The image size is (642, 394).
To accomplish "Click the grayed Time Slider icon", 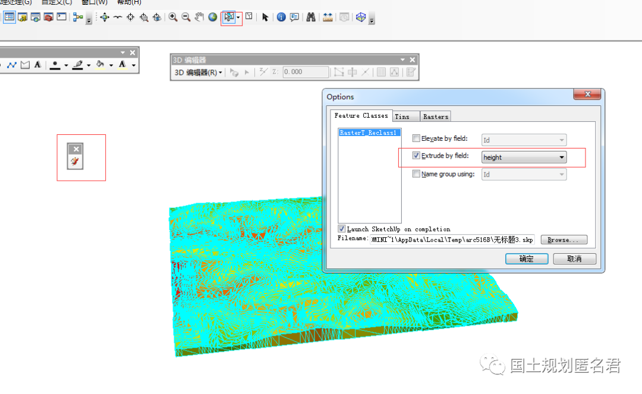I will pyautogui.click(x=344, y=17).
